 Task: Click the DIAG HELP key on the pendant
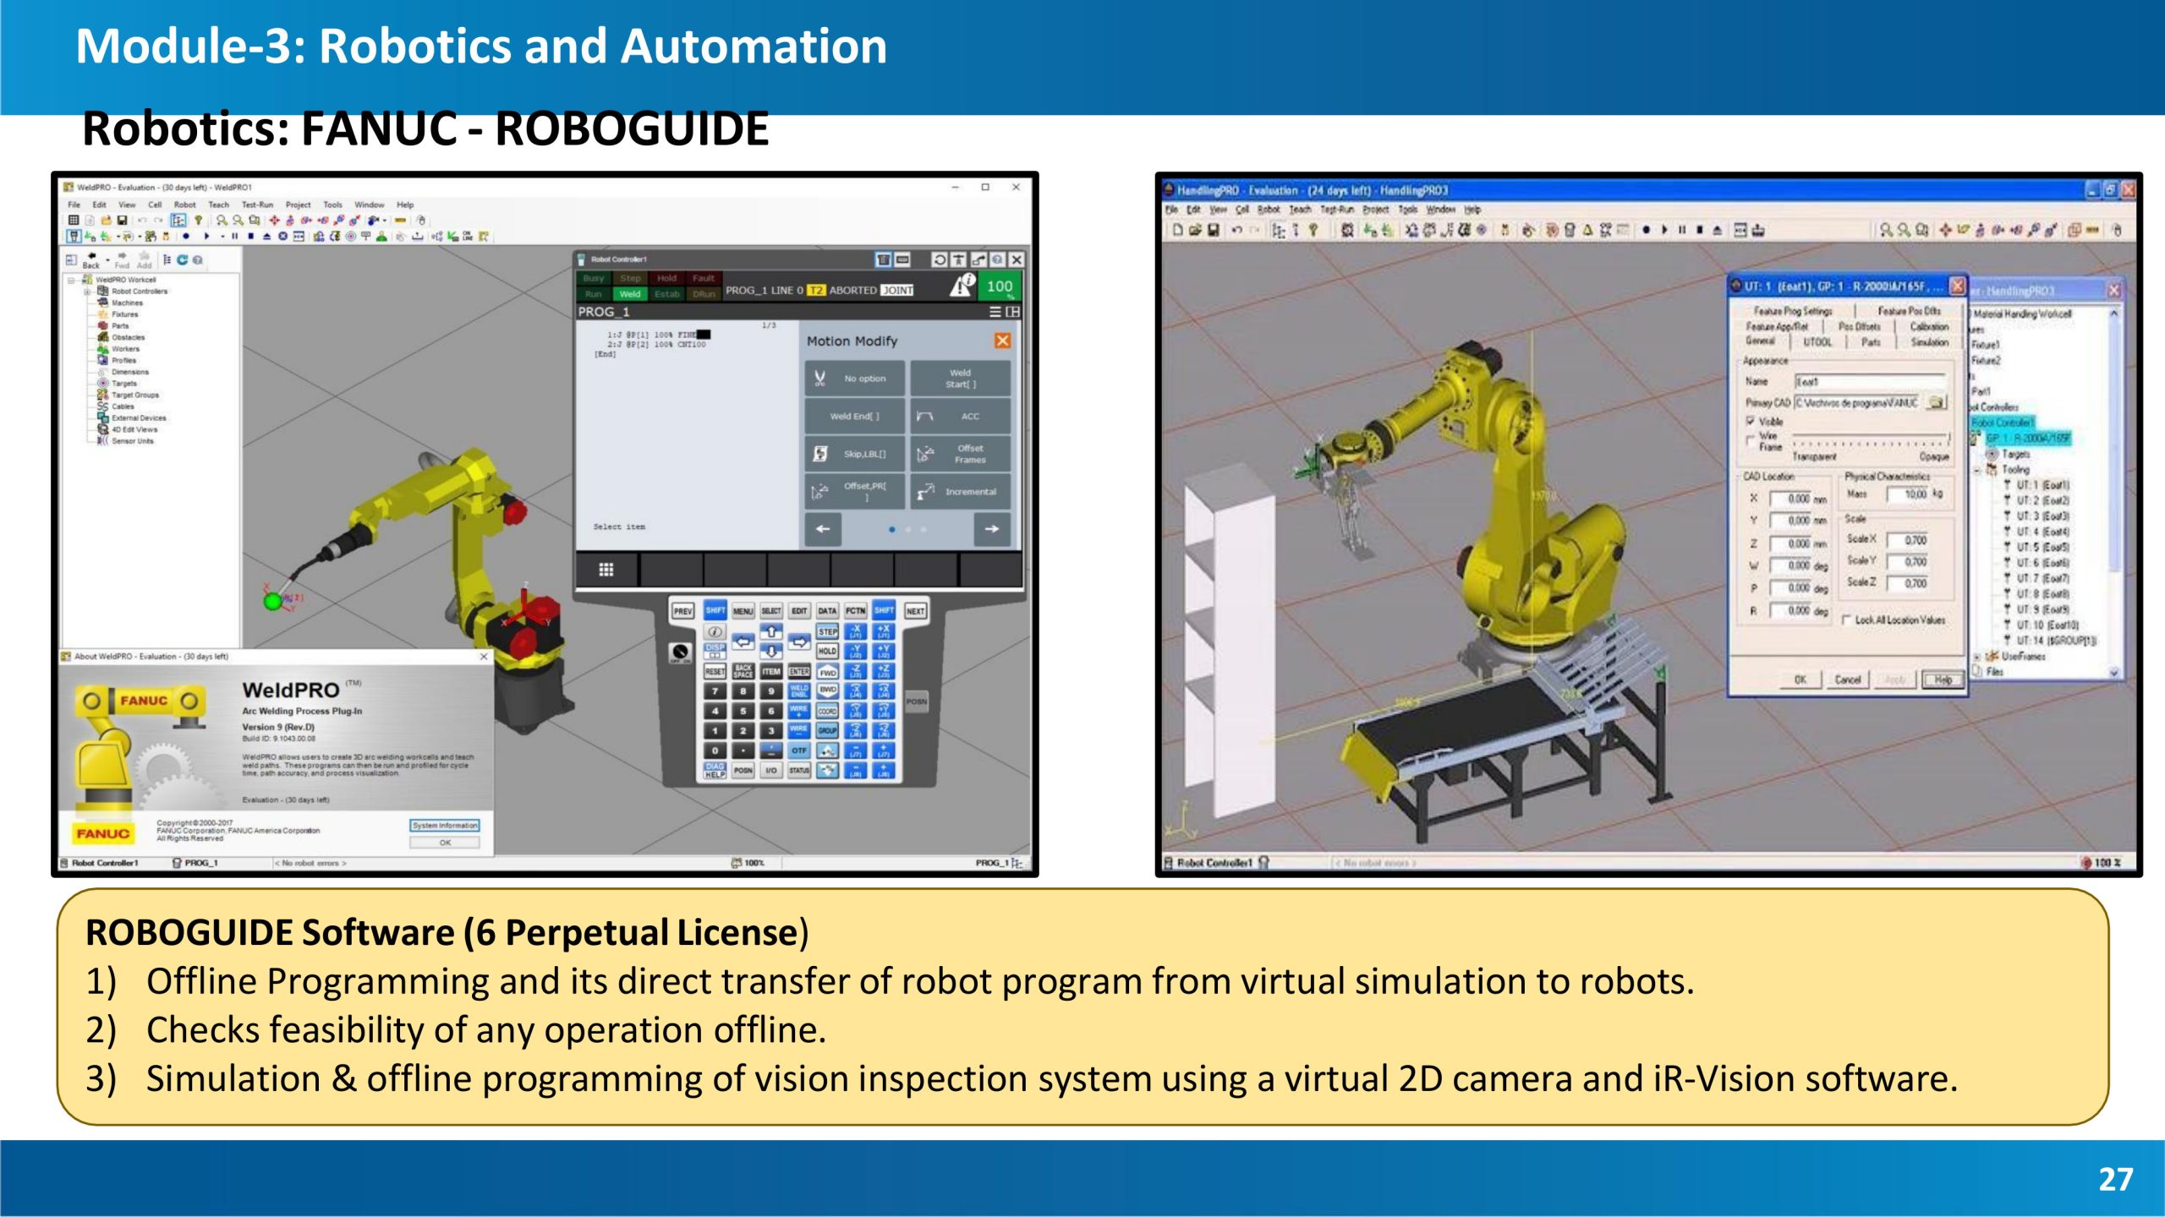tap(715, 770)
